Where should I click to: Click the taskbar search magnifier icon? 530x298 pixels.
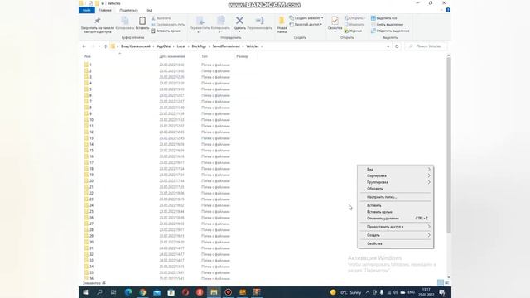[x=99, y=292]
